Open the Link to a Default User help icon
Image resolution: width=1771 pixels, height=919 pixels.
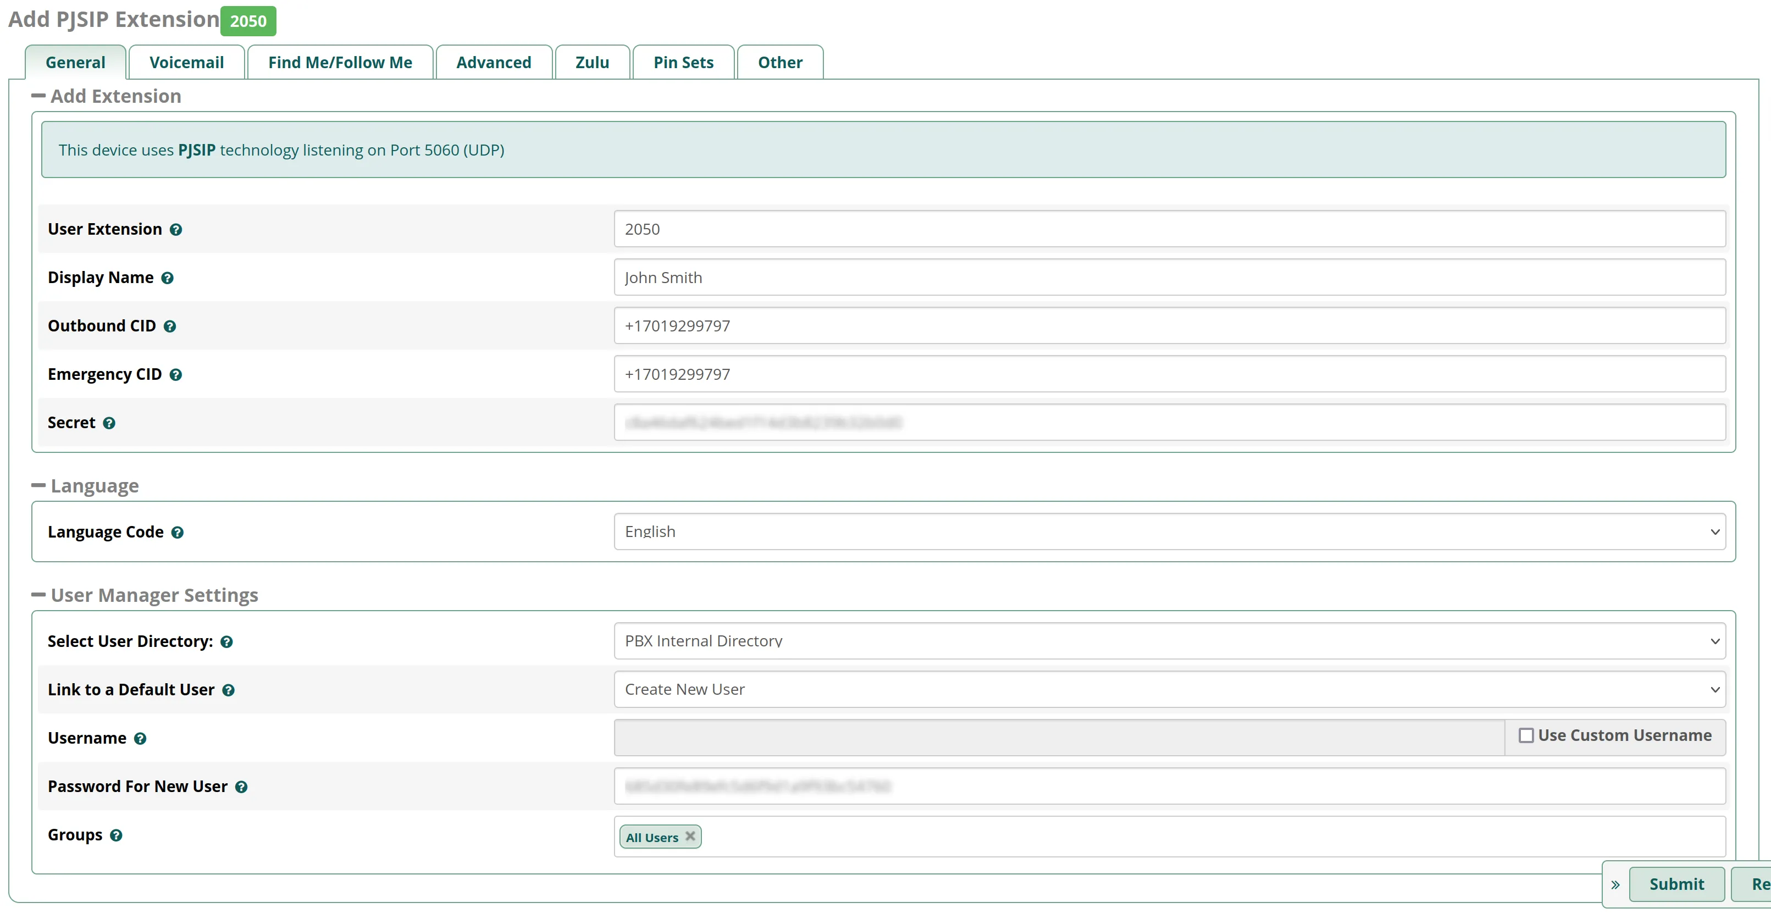(229, 691)
